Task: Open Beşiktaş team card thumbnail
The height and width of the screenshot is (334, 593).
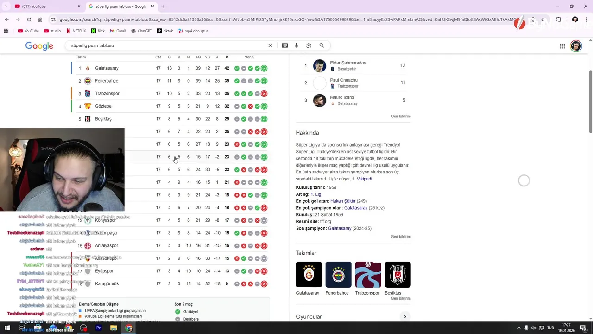Action: point(397,278)
